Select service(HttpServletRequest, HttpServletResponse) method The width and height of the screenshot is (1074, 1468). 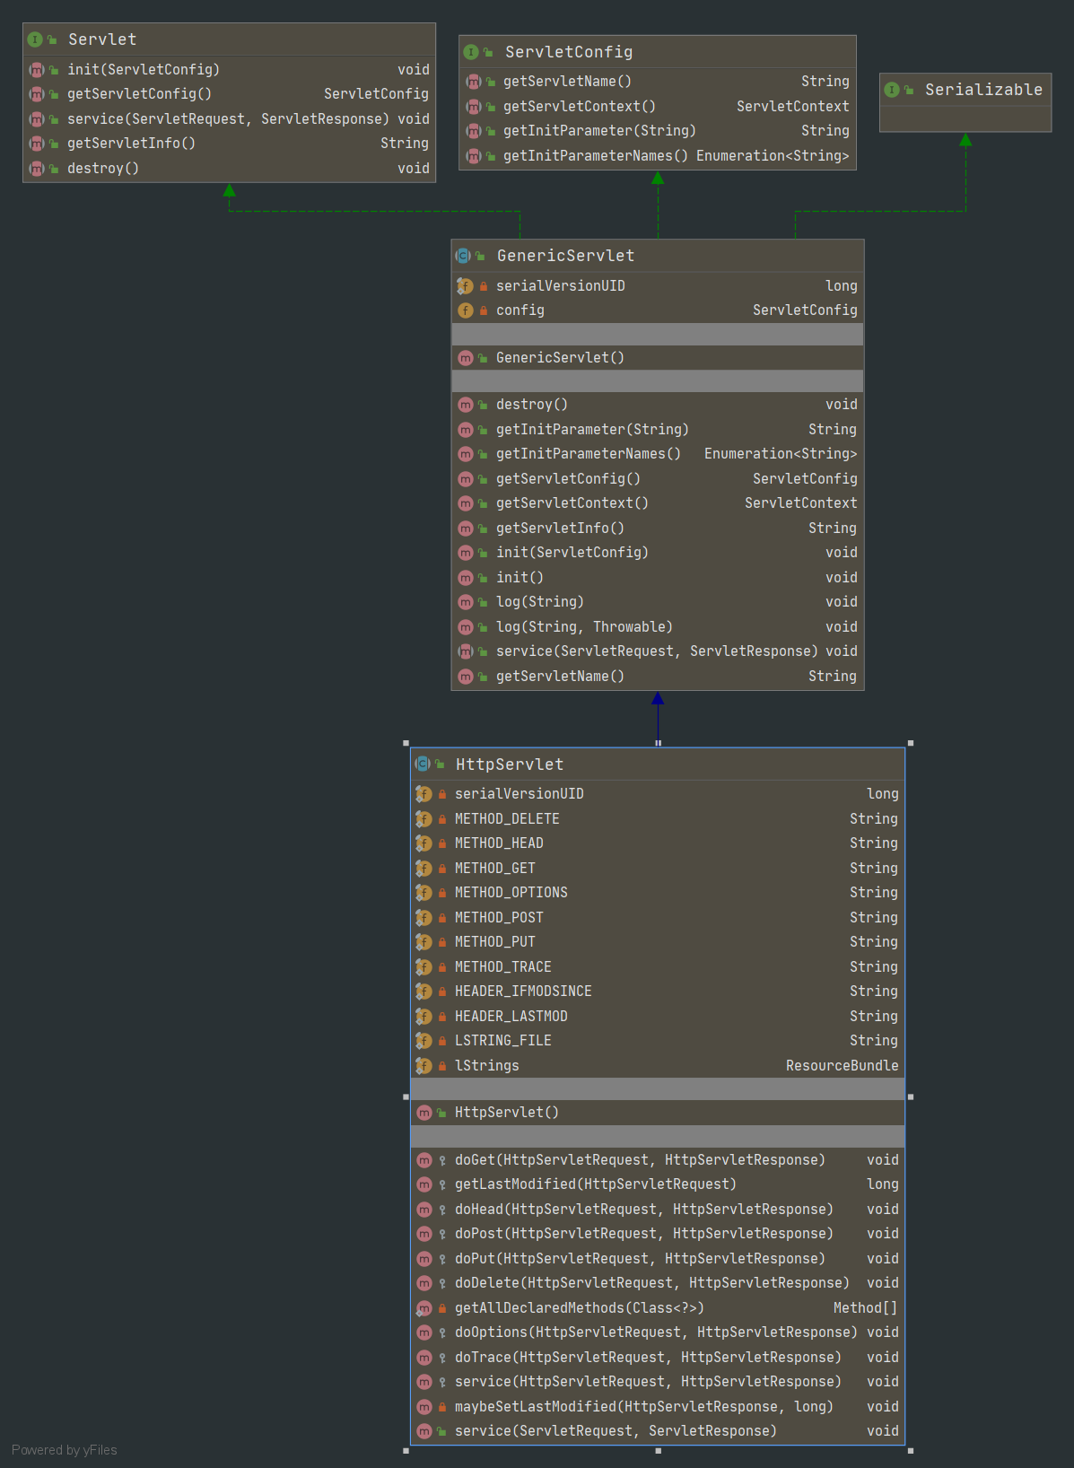pos(658,1382)
